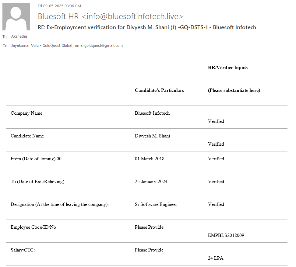The height and width of the screenshot is (267, 296).
Task: Click employee code EMPBLS2018009
Action: click(x=226, y=235)
